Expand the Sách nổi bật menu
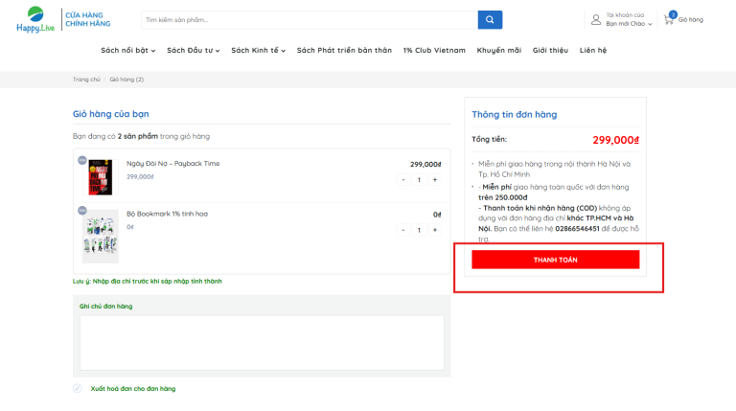The height and width of the screenshot is (411, 736). [127, 50]
